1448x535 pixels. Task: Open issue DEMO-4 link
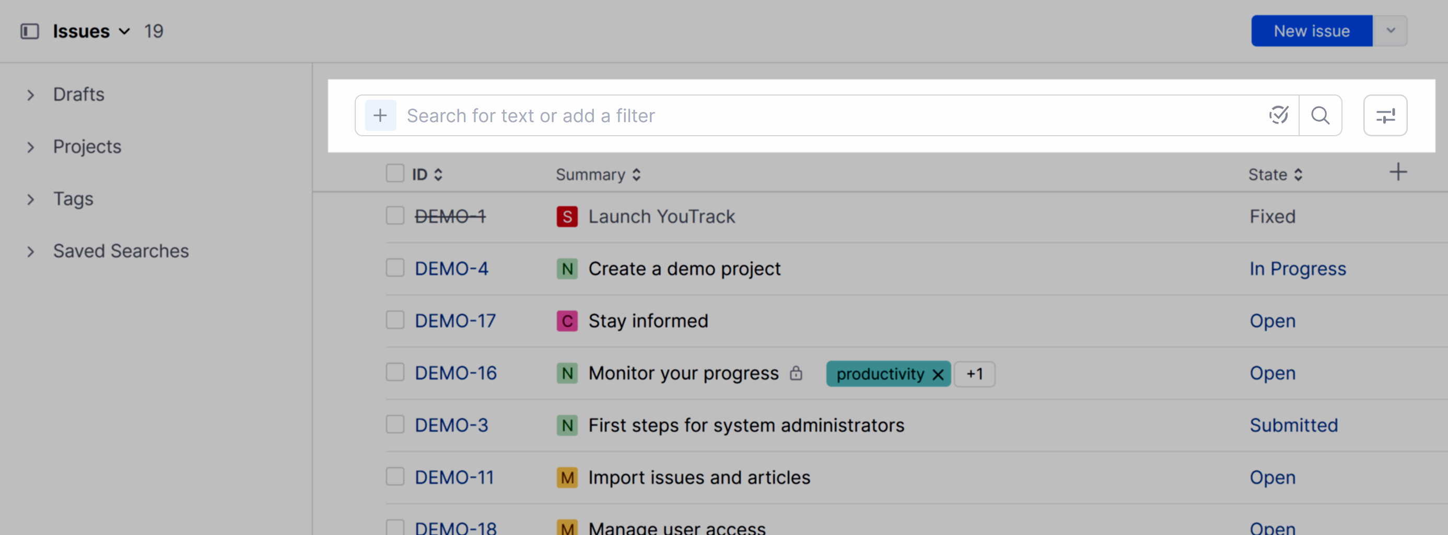point(451,268)
